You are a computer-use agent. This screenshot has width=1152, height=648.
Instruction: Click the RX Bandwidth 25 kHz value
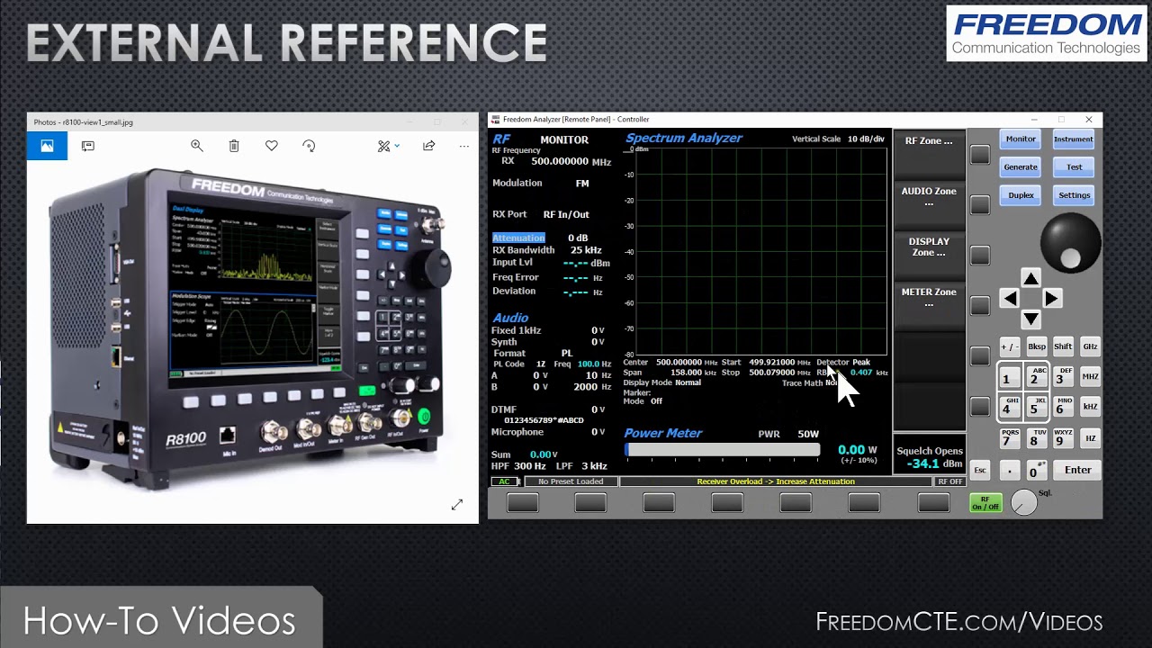(586, 250)
